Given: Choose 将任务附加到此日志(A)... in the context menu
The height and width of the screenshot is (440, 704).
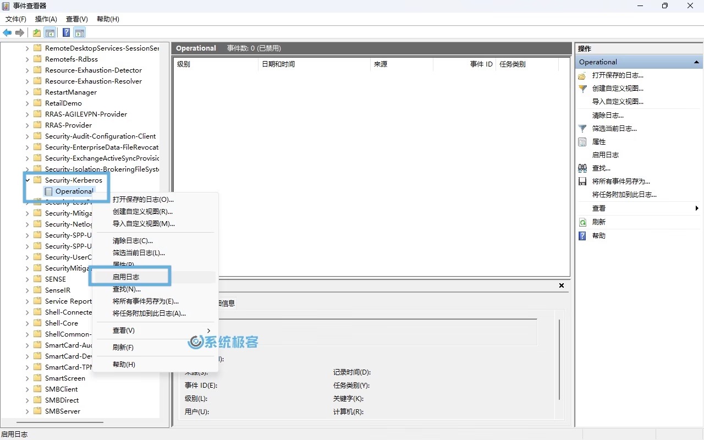Looking at the screenshot, I should click(x=154, y=313).
